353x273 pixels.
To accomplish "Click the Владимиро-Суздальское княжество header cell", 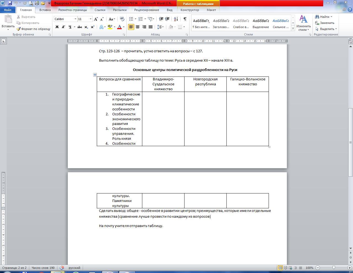I will click(163, 84).
